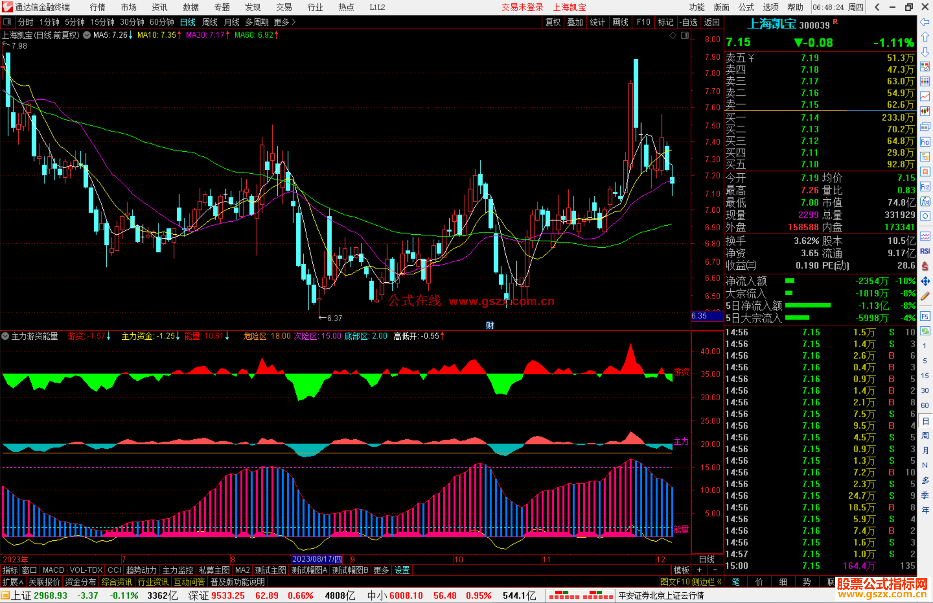Viewport: 933px width, 603px height.
Task: Open the 行情 menu
Action: click(x=97, y=7)
